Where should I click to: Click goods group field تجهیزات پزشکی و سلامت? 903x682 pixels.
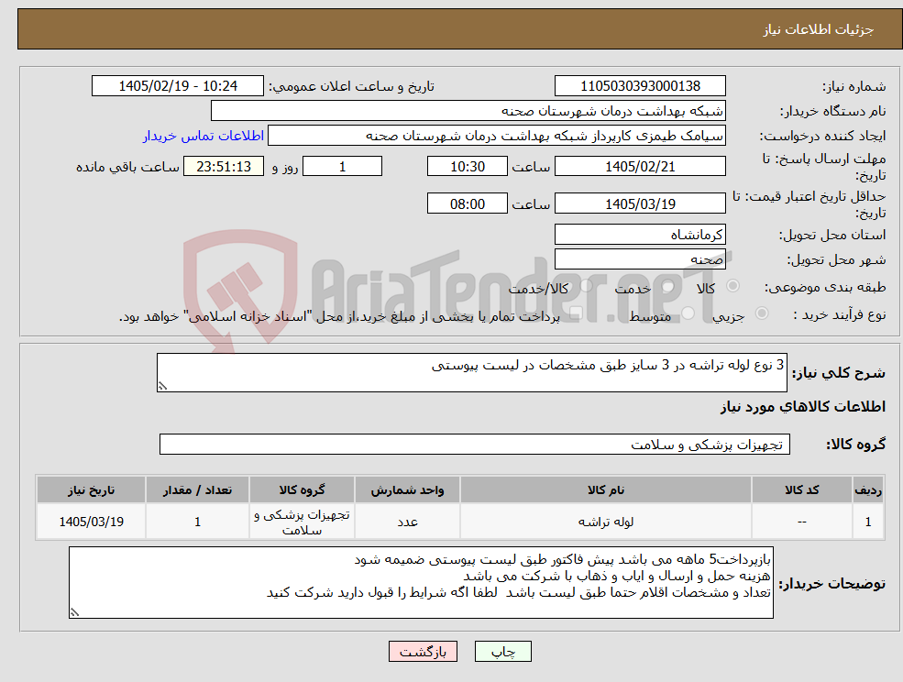tap(475, 444)
